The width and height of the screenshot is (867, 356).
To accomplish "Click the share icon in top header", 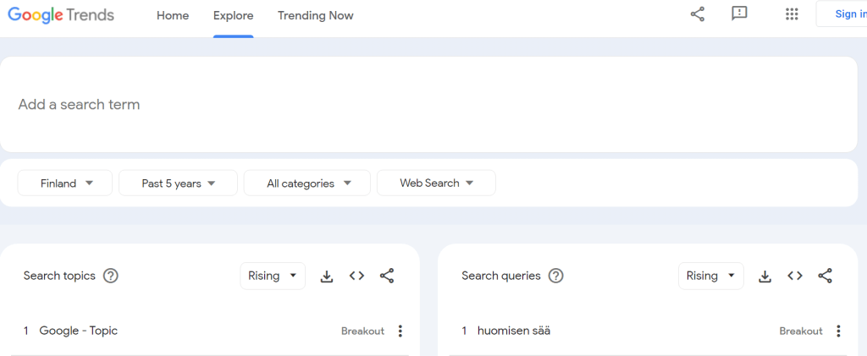I will 697,14.
